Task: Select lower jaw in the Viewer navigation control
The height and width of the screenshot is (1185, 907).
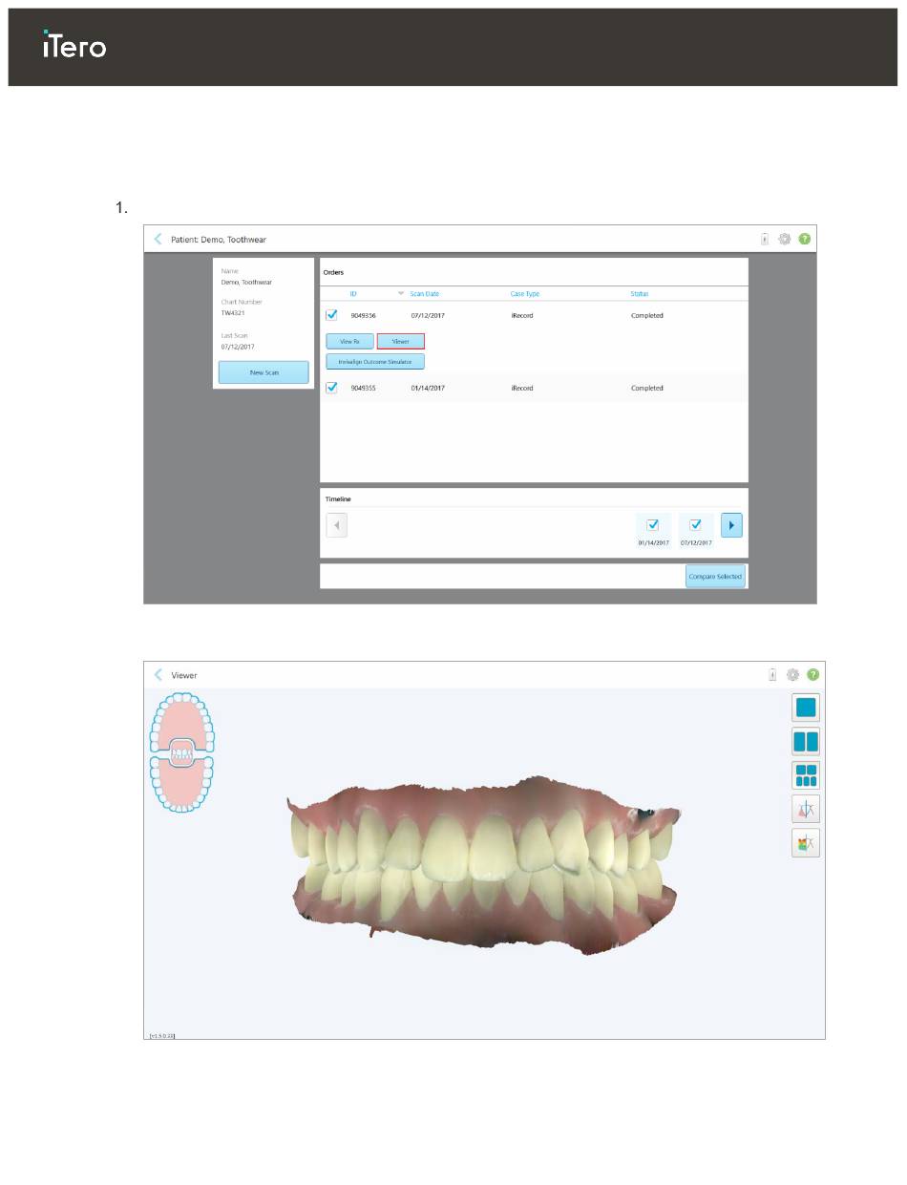Action: 181,789
